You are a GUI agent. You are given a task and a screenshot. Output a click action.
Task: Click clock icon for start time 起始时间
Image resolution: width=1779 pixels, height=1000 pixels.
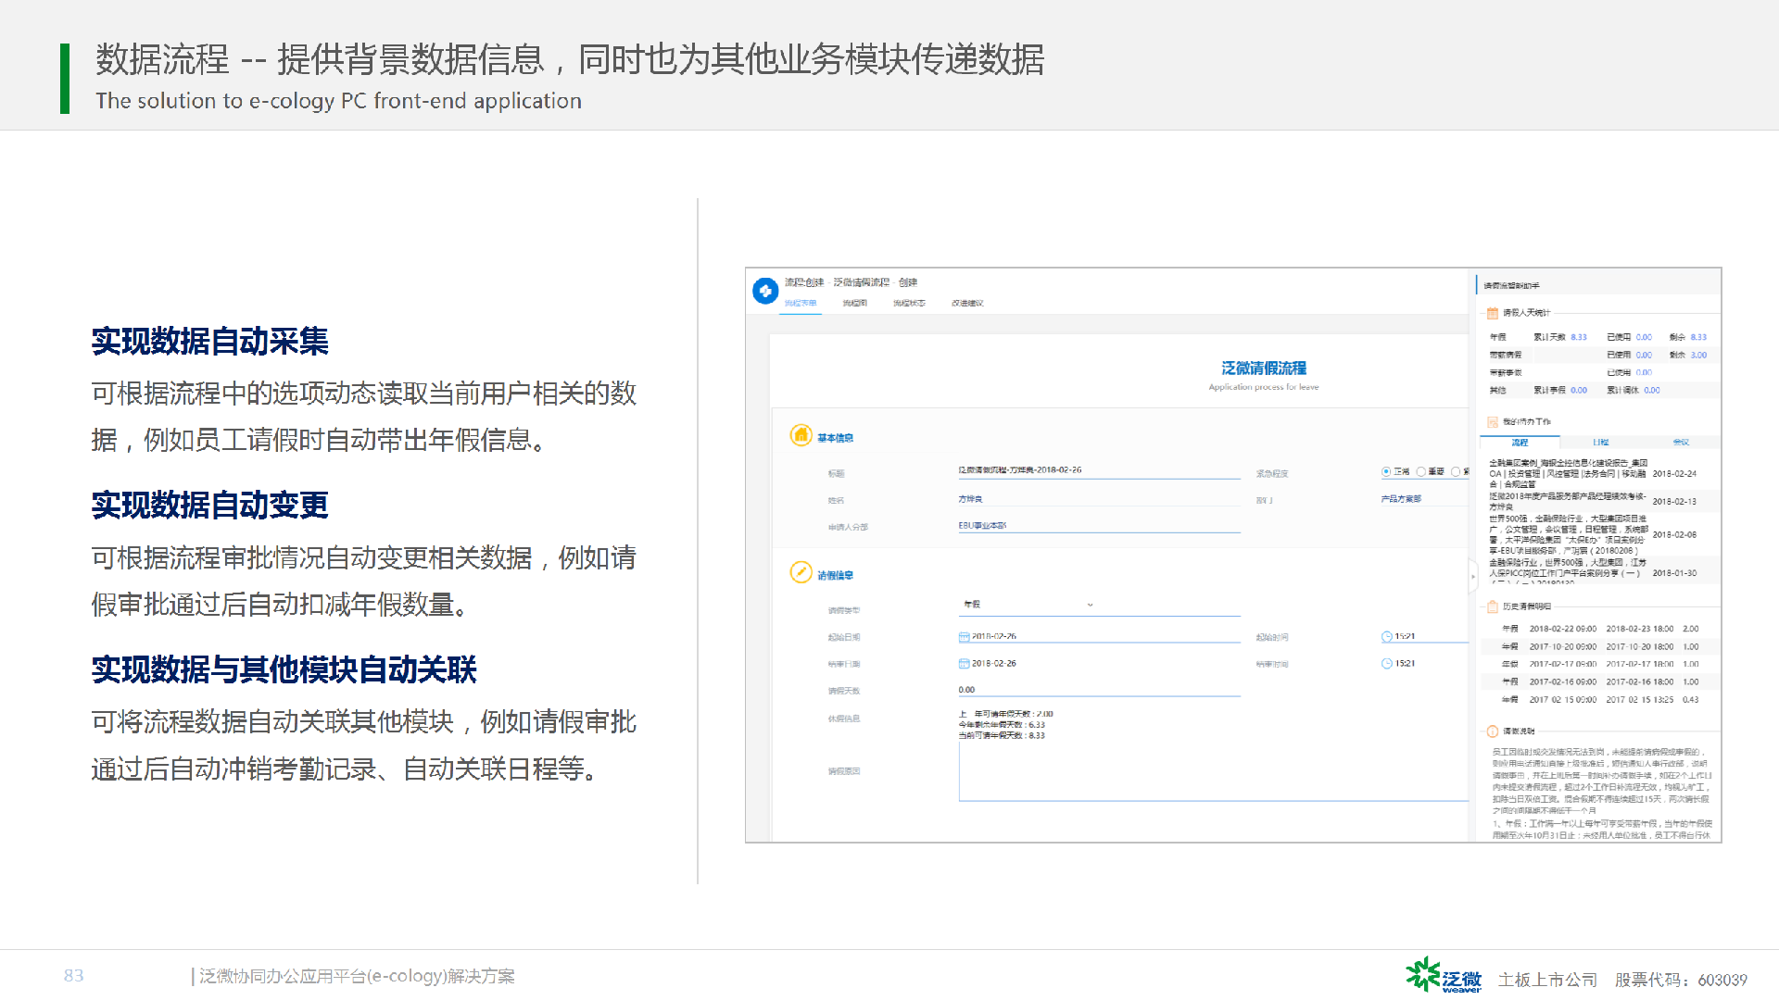tap(1387, 637)
